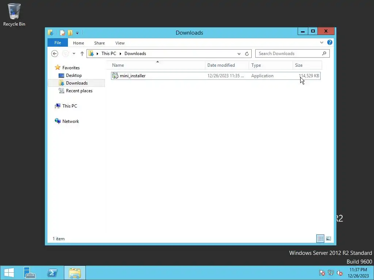The height and width of the screenshot is (280, 374).
Task: Select Downloads in the navigation pane
Action: pyautogui.click(x=77, y=83)
